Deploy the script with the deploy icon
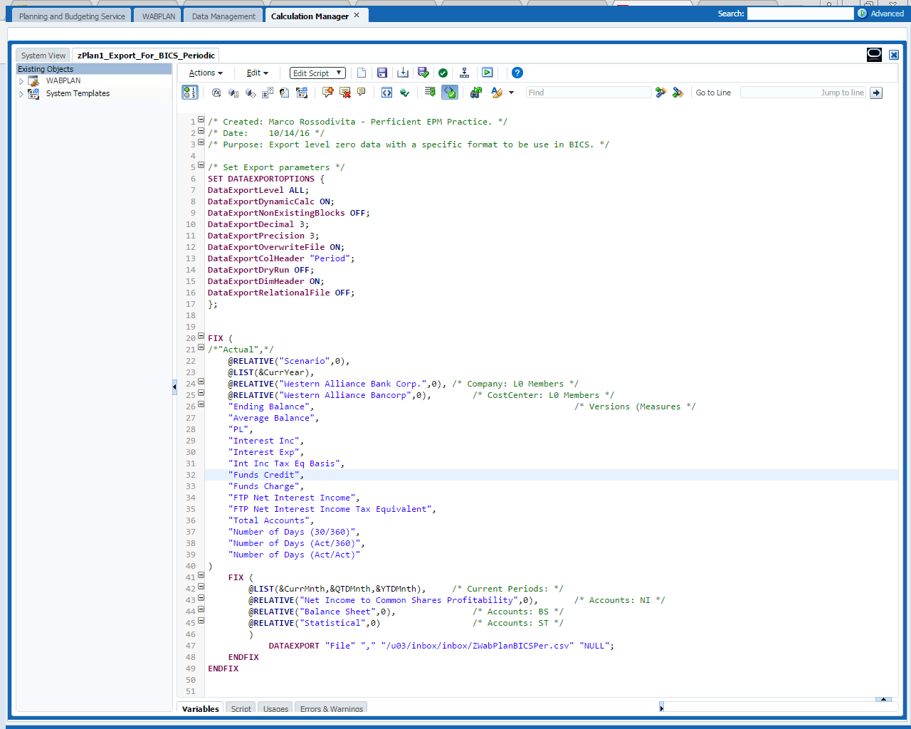Screen dimensions: 911x729 click(464, 73)
